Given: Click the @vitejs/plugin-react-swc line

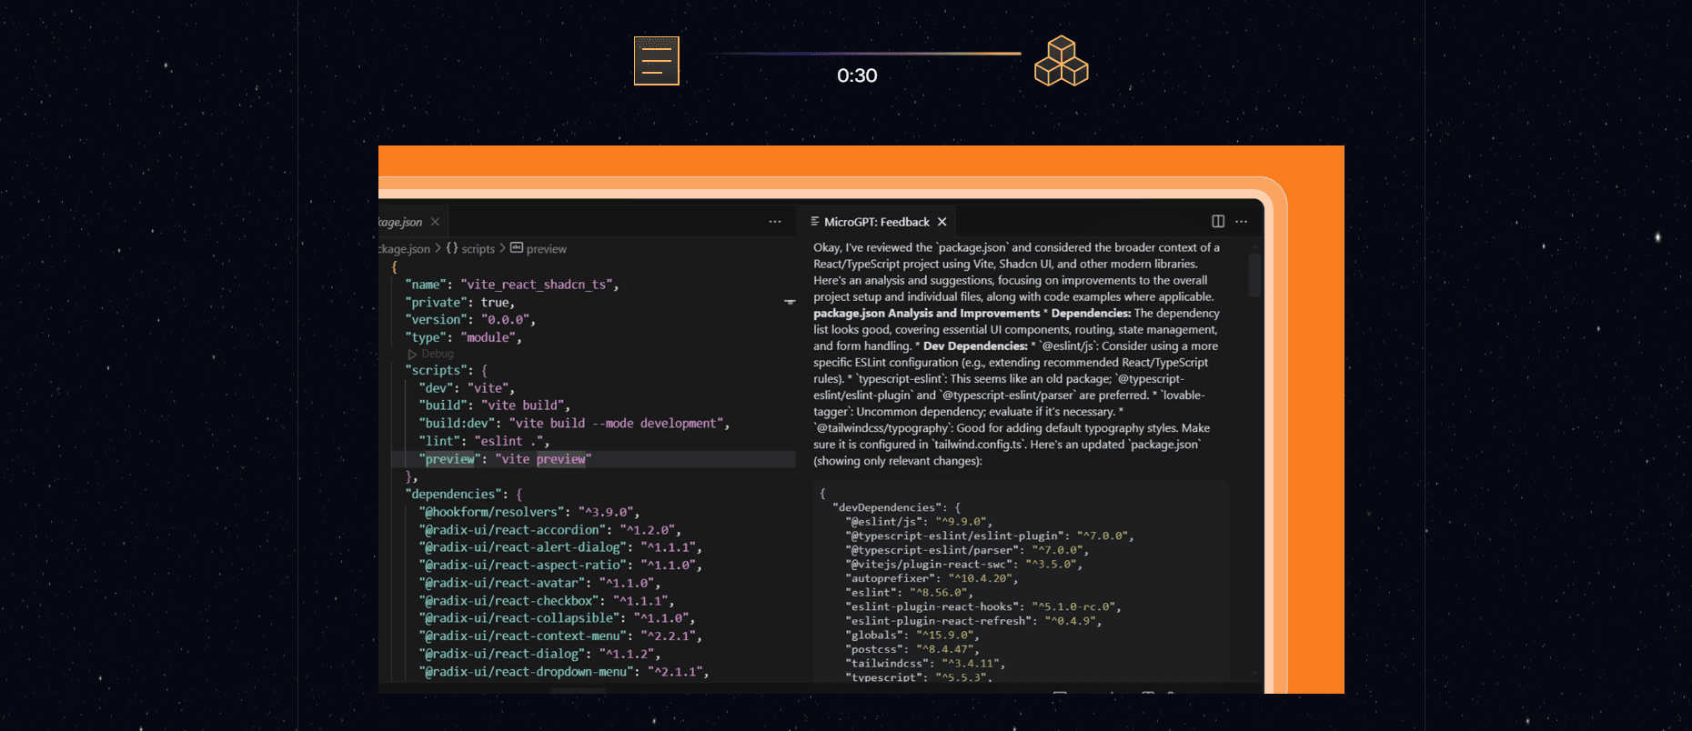Looking at the screenshot, I should tap(964, 565).
